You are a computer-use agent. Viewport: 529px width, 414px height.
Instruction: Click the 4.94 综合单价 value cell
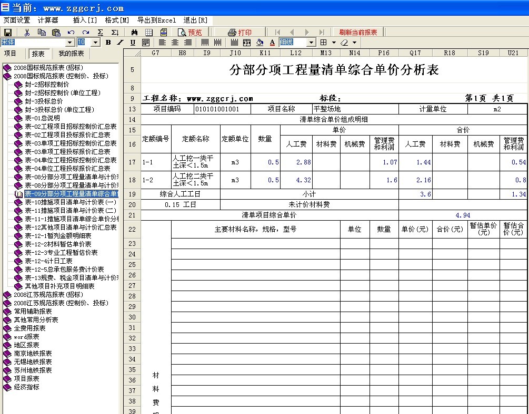pyautogui.click(x=463, y=215)
